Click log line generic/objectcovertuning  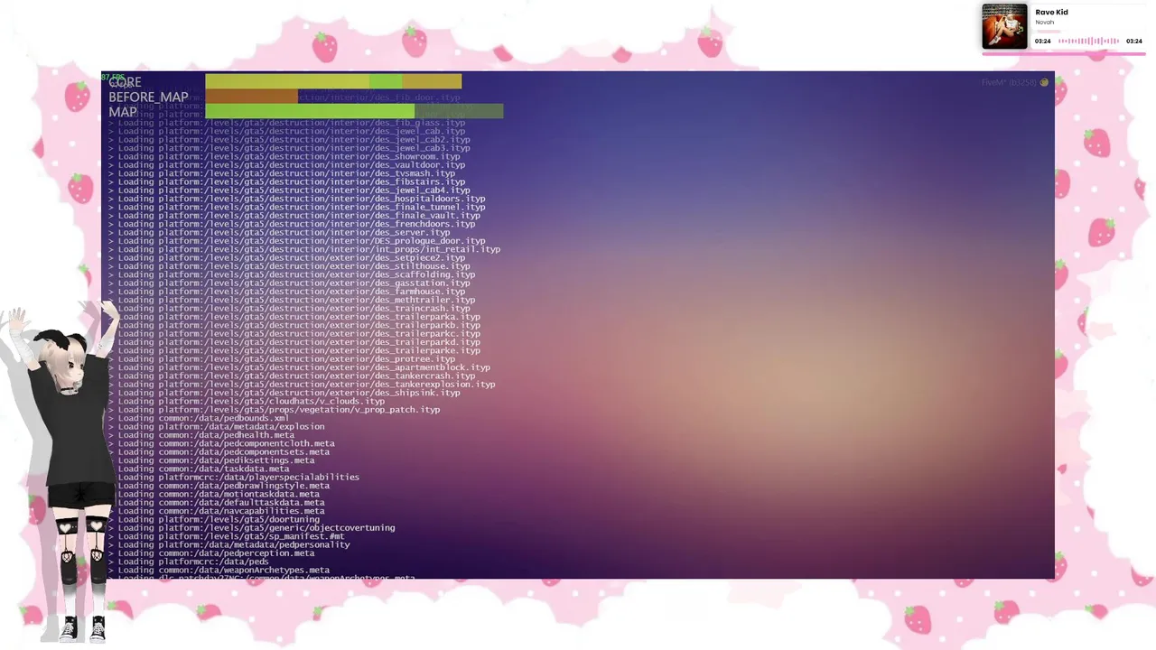coord(252,527)
